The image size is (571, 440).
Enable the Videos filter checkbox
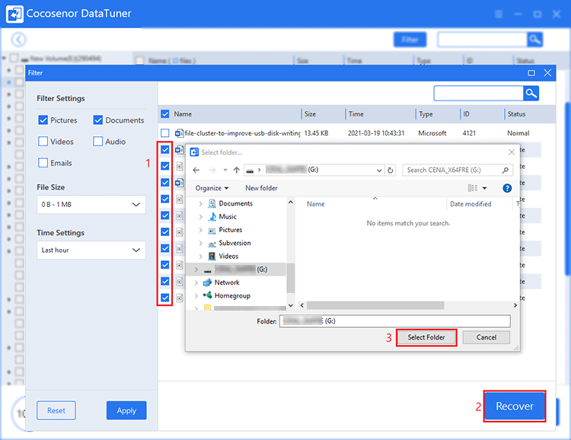(x=43, y=142)
